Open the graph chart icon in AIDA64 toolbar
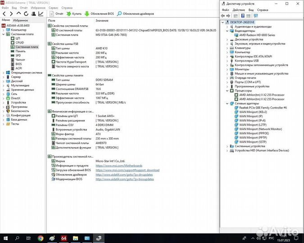Image resolution: width=304 pixels, height=243 pixels. [41, 13]
